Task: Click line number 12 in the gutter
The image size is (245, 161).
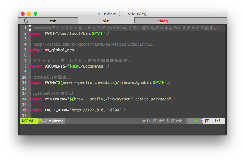Action: tap(24, 88)
